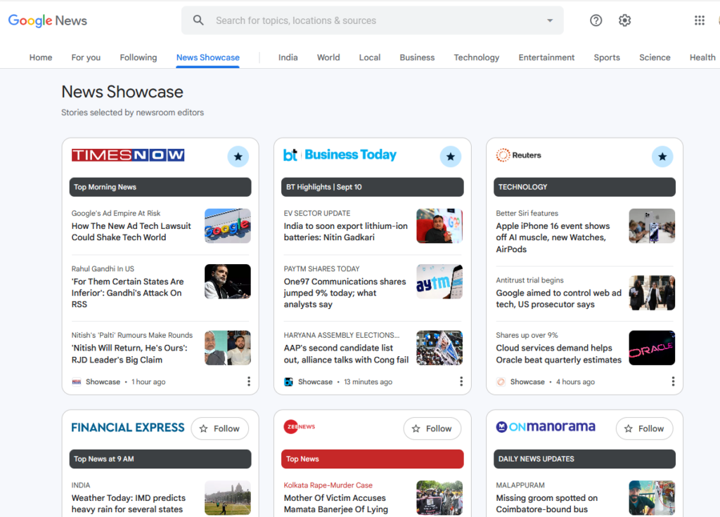Click the Paytm story thumbnail
The width and height of the screenshot is (720, 517).
point(439,281)
